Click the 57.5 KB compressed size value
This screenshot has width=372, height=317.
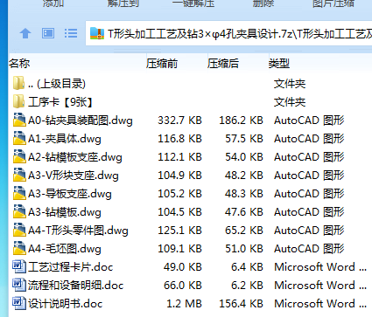[x=244, y=139]
